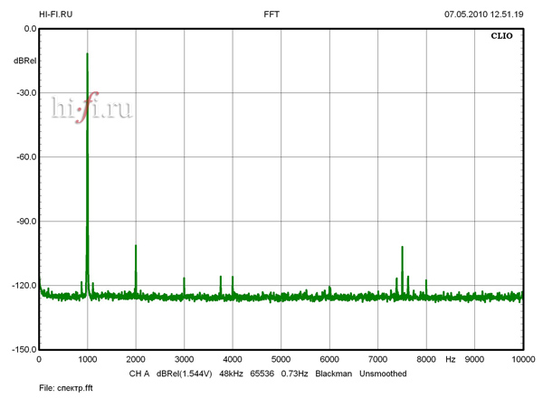Click the 2000 Hz second harmonic peak
Image resolution: width=543 pixels, height=407 pixels.
(136, 246)
